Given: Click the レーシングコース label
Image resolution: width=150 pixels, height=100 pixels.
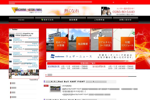Looking at the screenshot, I should [99, 66].
